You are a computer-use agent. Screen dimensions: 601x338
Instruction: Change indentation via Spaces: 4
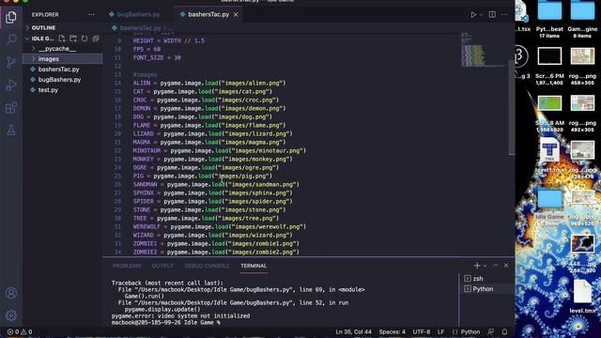tap(393, 331)
